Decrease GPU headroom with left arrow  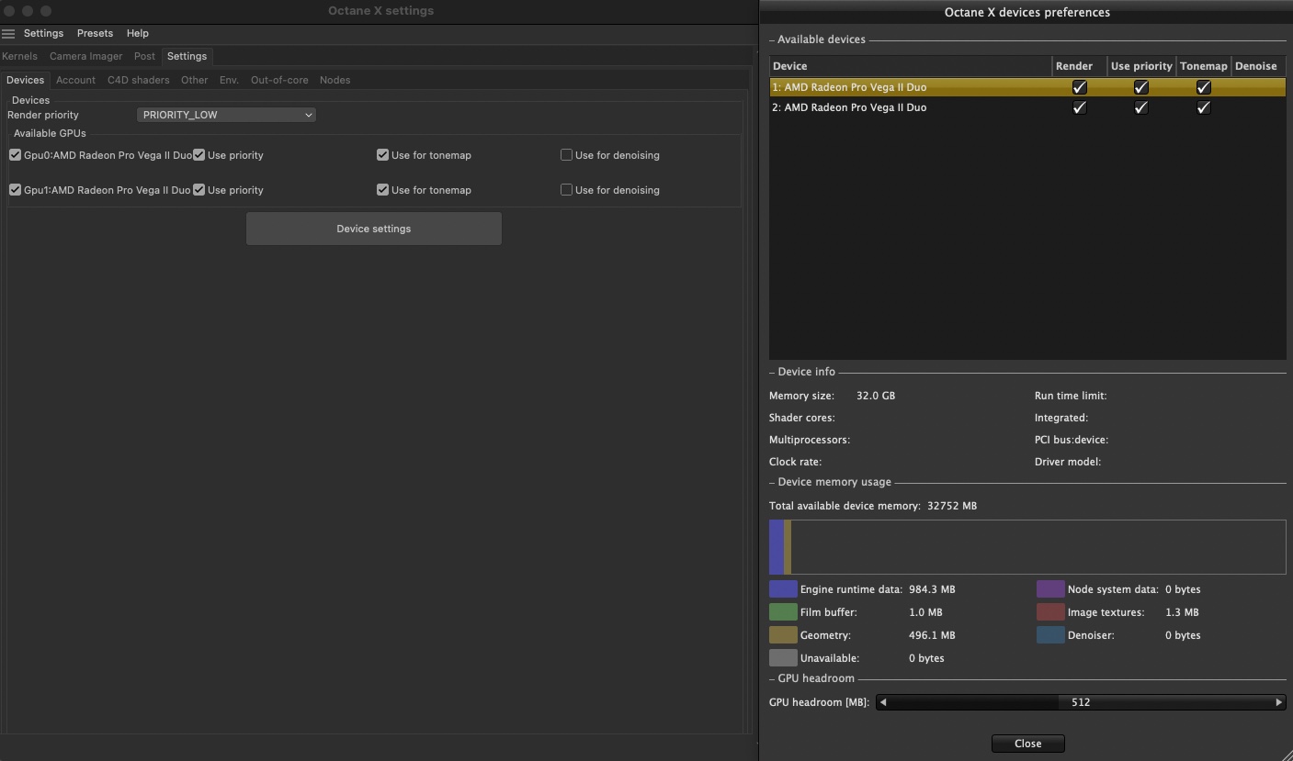pyautogui.click(x=883, y=702)
